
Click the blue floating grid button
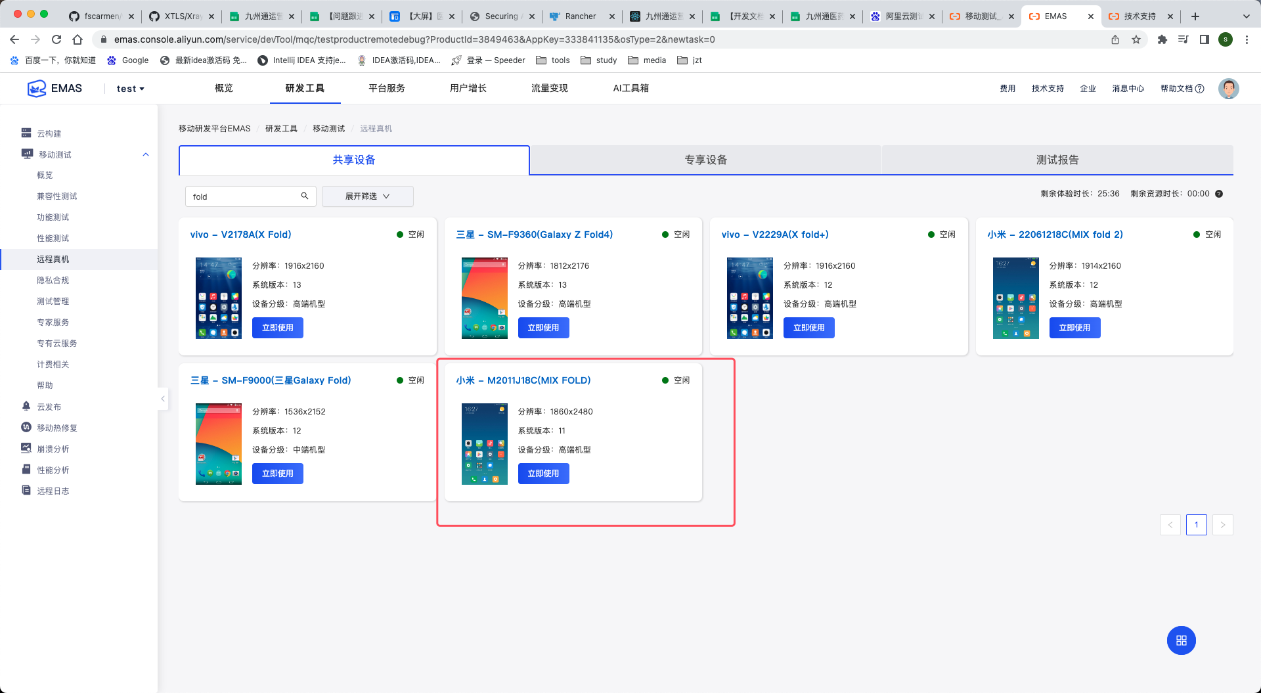coord(1182,640)
